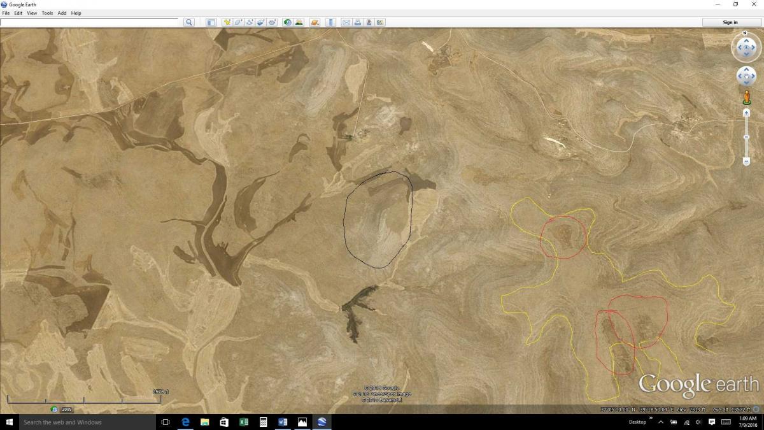Toggle sunlight across the landscape
The height and width of the screenshot is (430, 764).
(299, 22)
